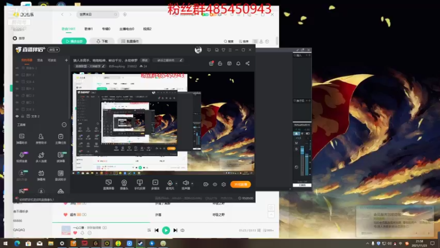The width and height of the screenshot is (440, 248).
Task: Click the lock icon in the top-right toolbar
Action: 220,63
